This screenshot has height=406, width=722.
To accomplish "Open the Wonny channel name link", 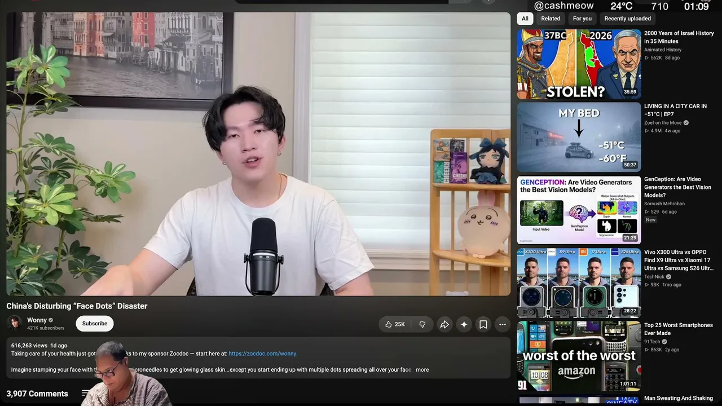I will click(x=37, y=320).
